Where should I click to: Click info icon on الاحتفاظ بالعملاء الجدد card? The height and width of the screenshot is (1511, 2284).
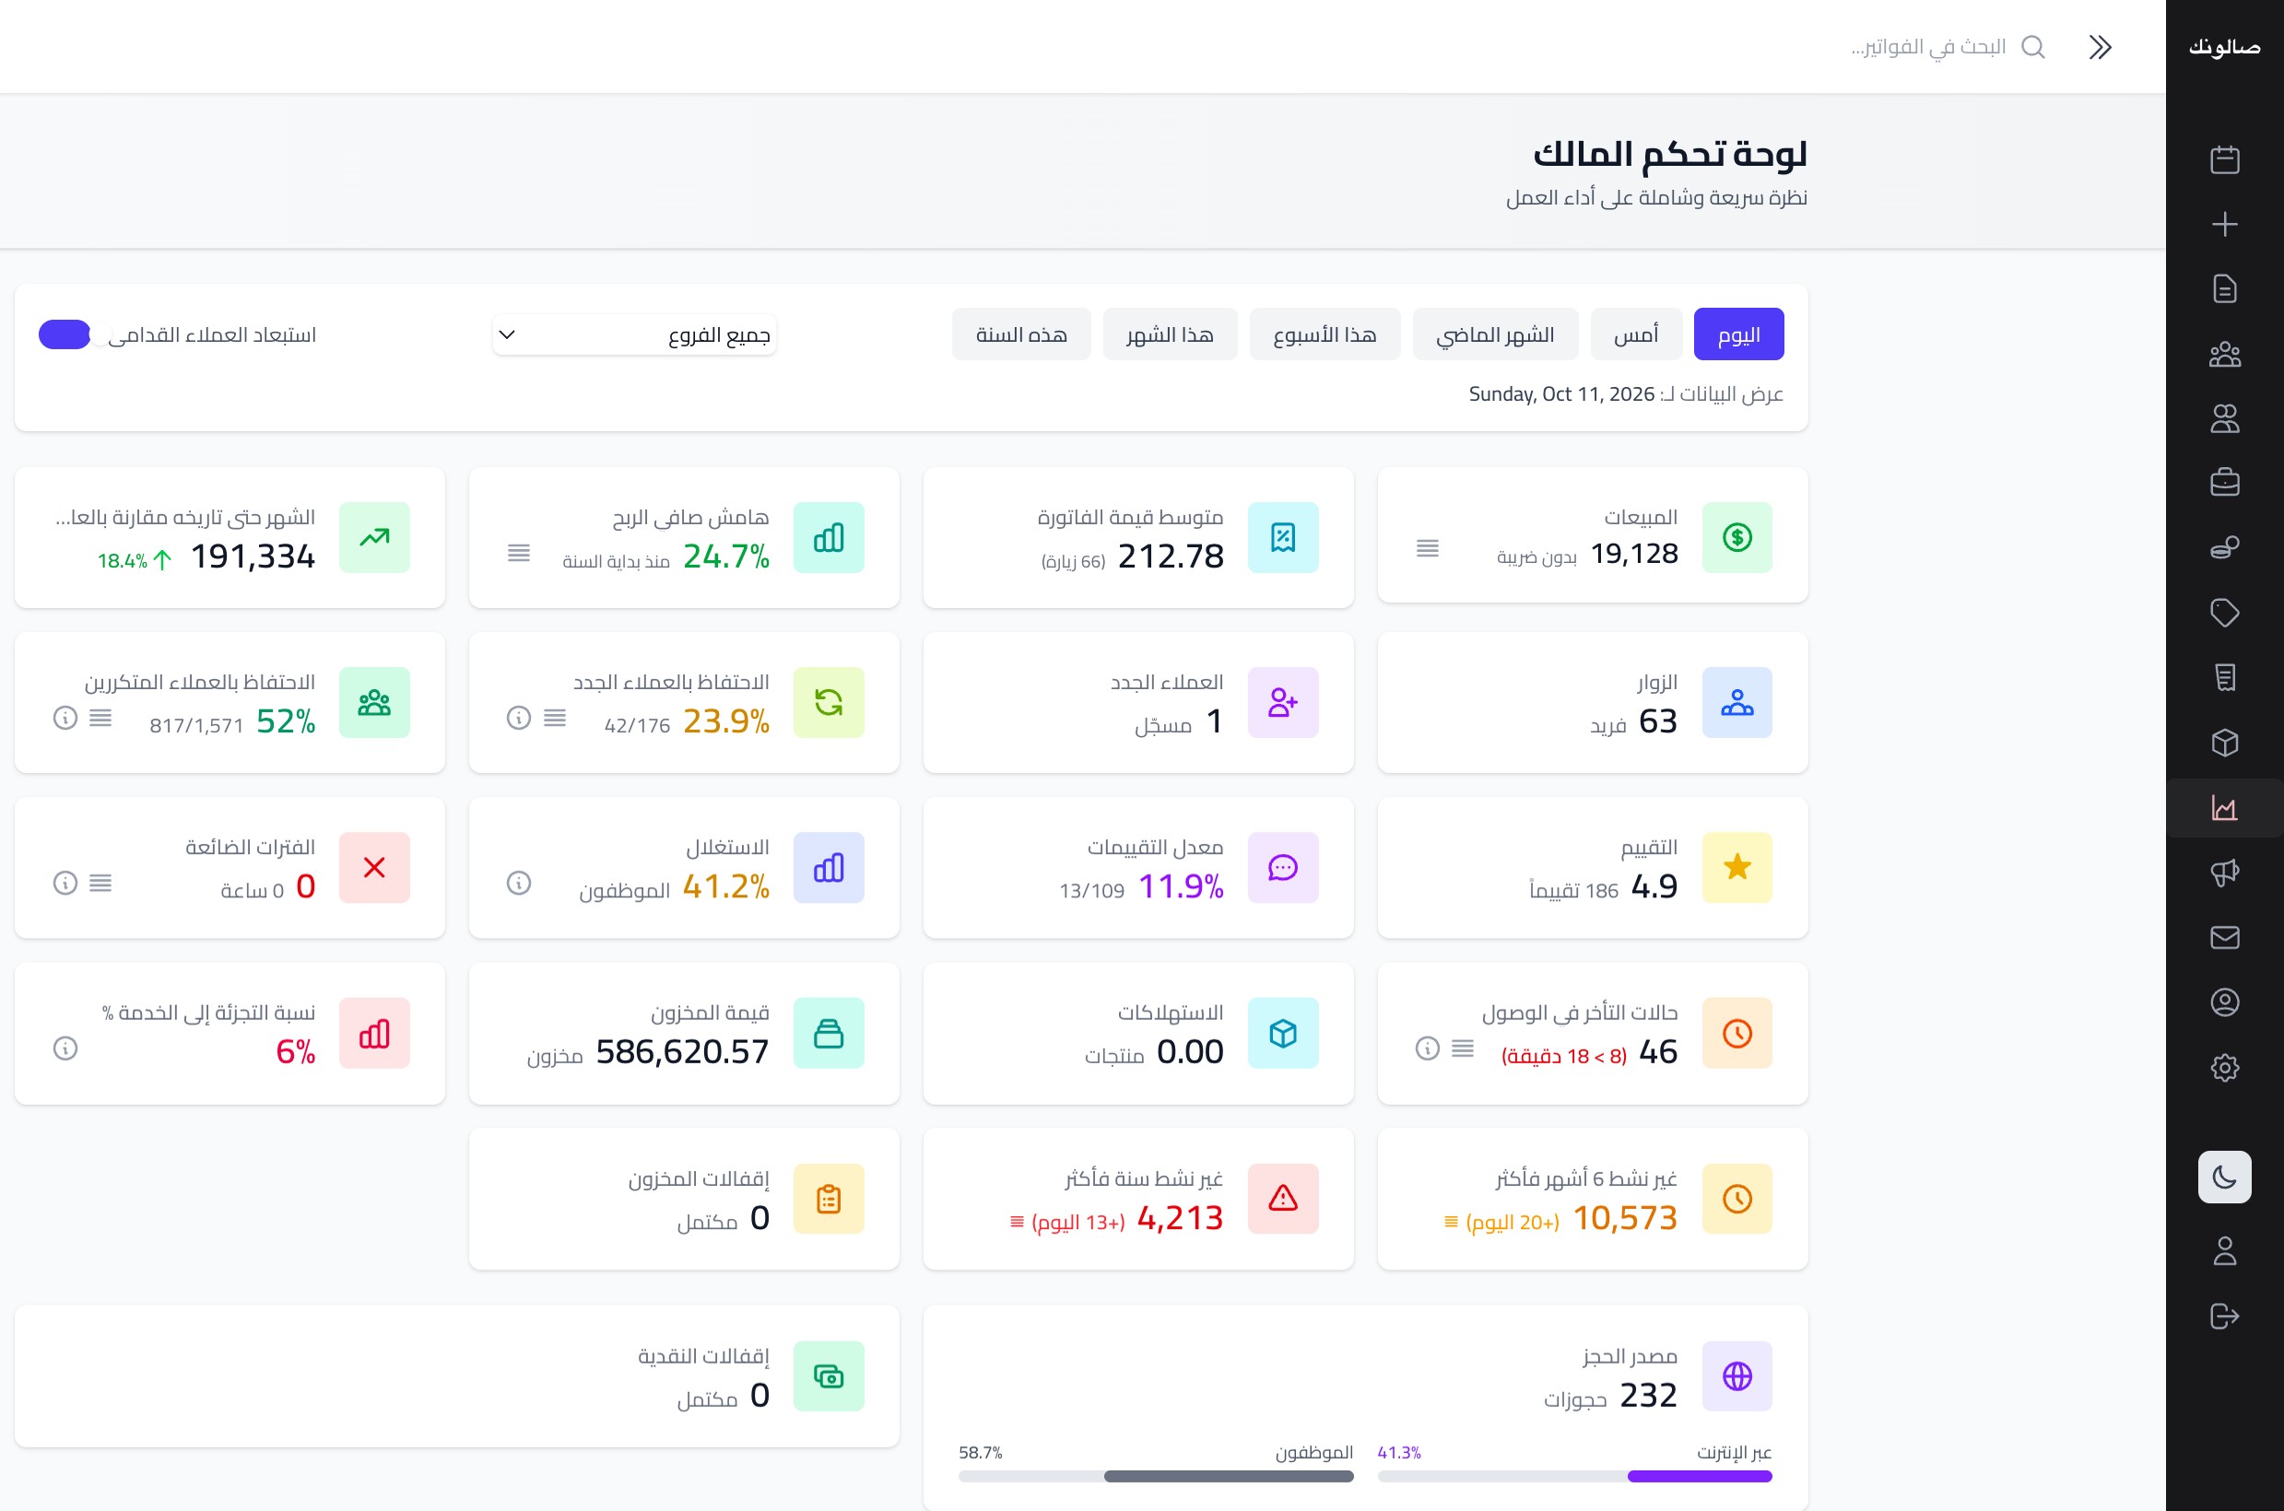coord(519,718)
